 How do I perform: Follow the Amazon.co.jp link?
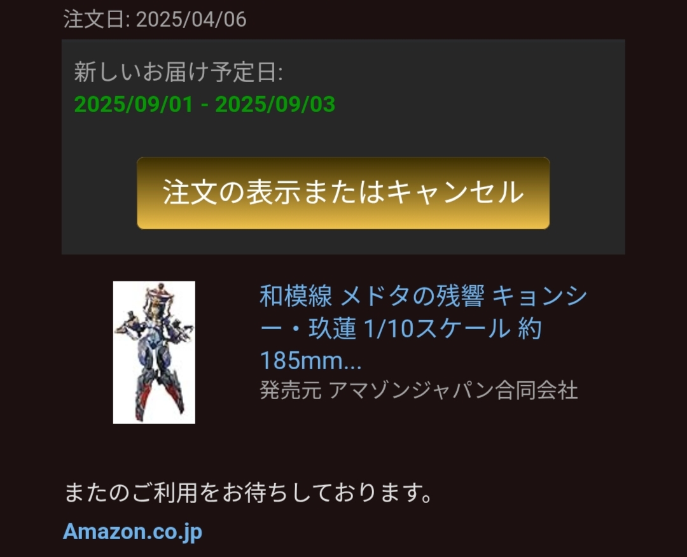(x=132, y=531)
